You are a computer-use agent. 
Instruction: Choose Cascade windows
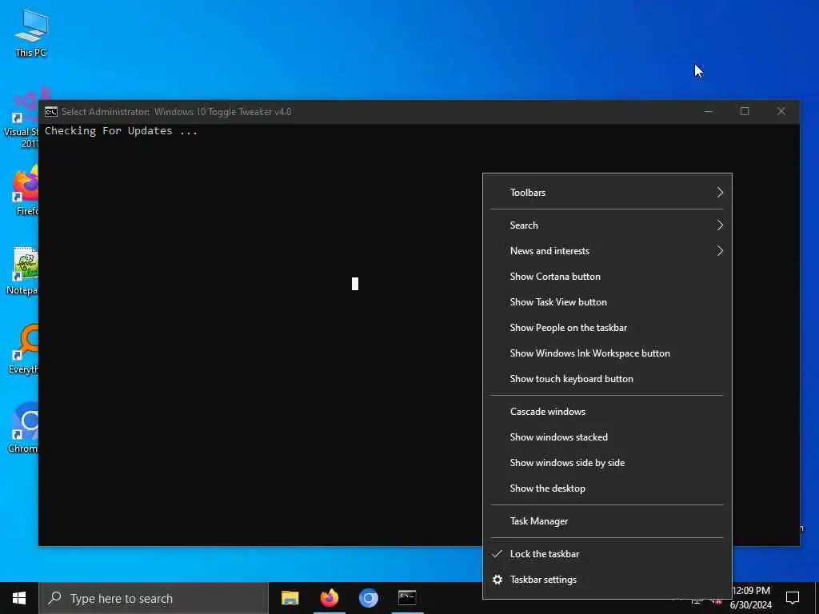607,412
